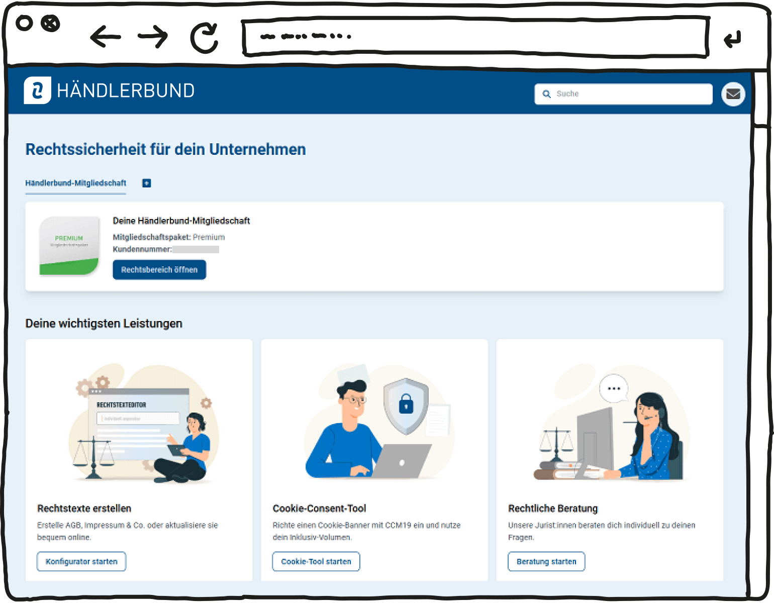774x603 pixels.
Task: Click the Premium membership package image
Action: pos(69,246)
